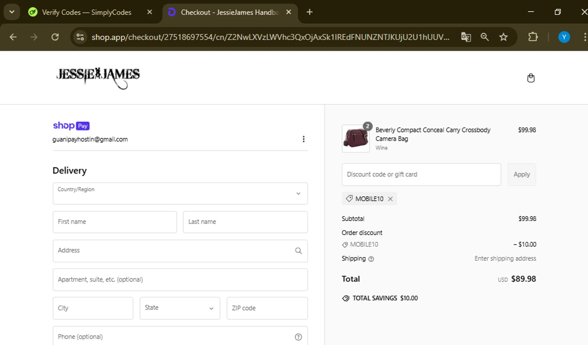Open the shopping bag cart icon
Screen dimensions: 588x345
pyautogui.click(x=531, y=78)
